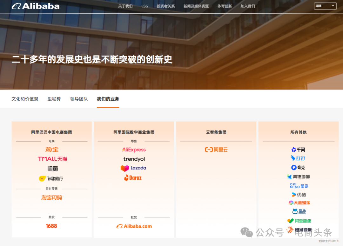Select the 我们的业务 tab
The width and height of the screenshot is (343, 246).
108,99
